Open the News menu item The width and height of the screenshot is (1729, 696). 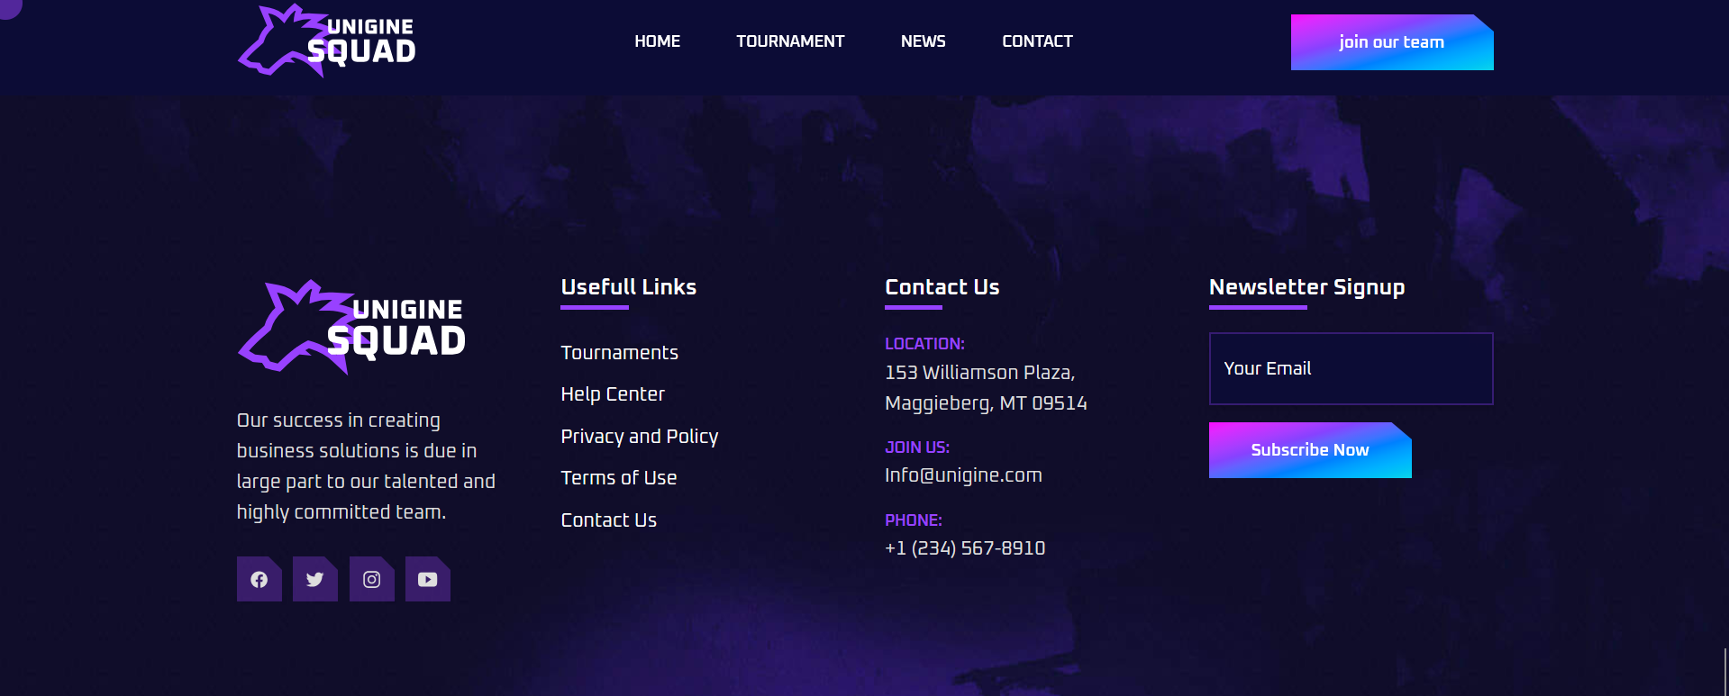924,41
